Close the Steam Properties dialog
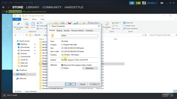177x99 pixels. (99, 26)
